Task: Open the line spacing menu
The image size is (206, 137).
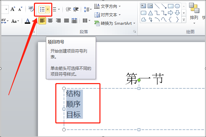Action: [x=88, y=9]
